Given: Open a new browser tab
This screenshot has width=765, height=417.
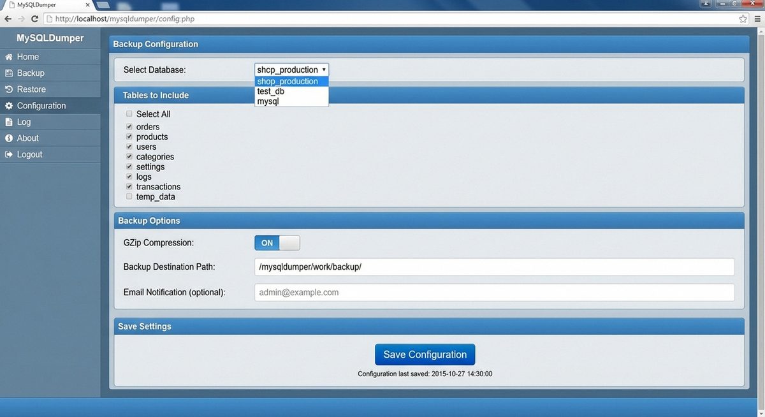Looking at the screenshot, I should [103, 5].
